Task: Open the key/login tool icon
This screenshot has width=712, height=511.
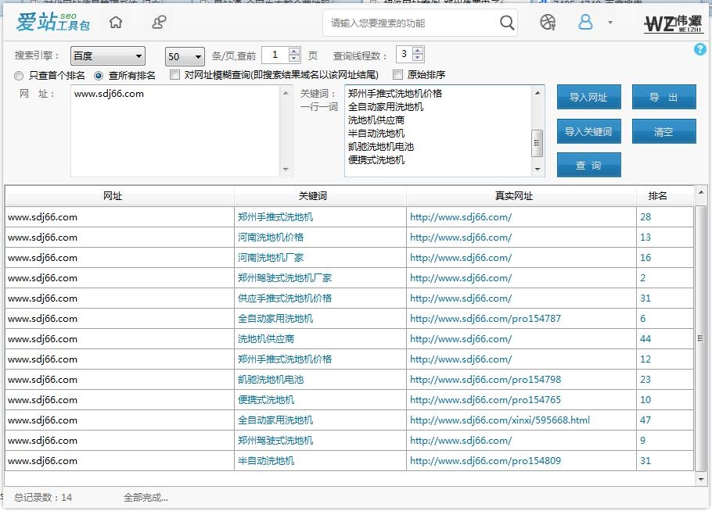Action: 158,21
